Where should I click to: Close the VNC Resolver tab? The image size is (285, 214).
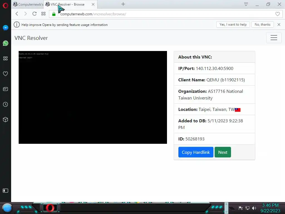coord(93,4)
